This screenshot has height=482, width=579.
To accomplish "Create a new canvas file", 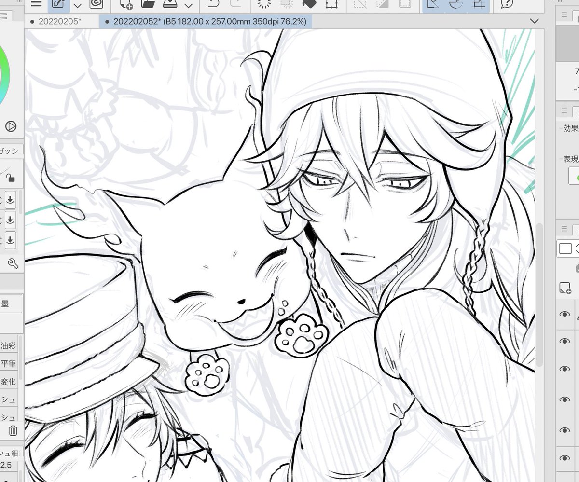I will coord(127,4).
